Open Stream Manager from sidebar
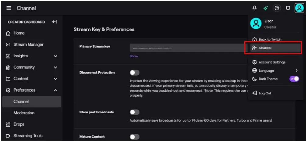Viewport: 308px width, 142px height. (28, 44)
